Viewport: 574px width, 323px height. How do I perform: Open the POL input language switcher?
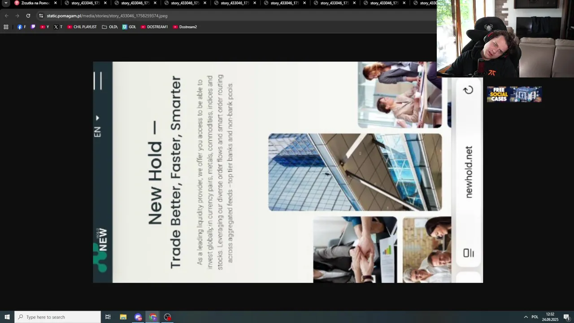(x=535, y=317)
